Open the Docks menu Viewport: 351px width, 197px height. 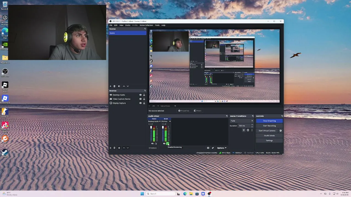coord(128,25)
